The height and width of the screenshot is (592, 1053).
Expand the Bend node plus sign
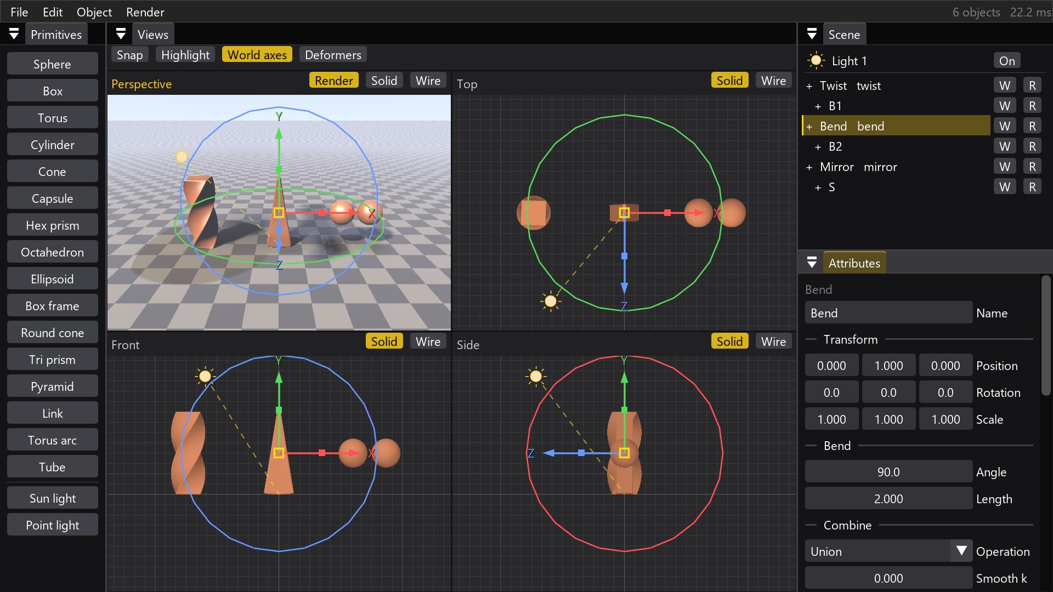809,127
